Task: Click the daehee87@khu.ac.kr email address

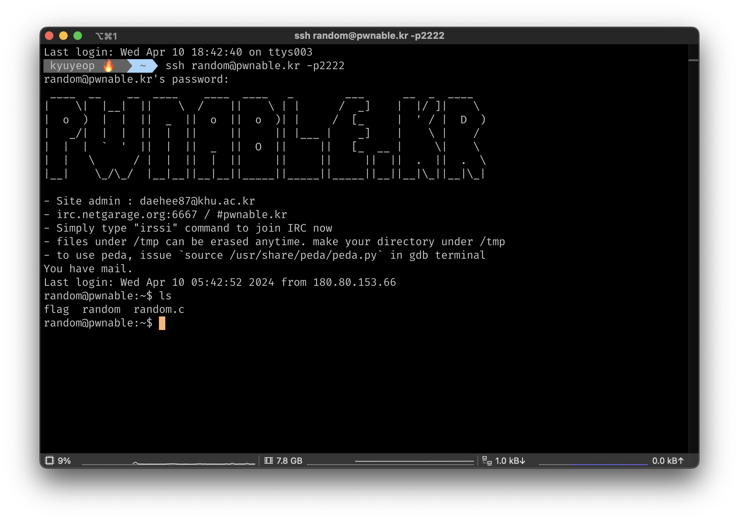Action: tap(197, 201)
